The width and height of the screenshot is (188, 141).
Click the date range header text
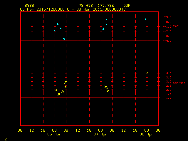click(73, 9)
